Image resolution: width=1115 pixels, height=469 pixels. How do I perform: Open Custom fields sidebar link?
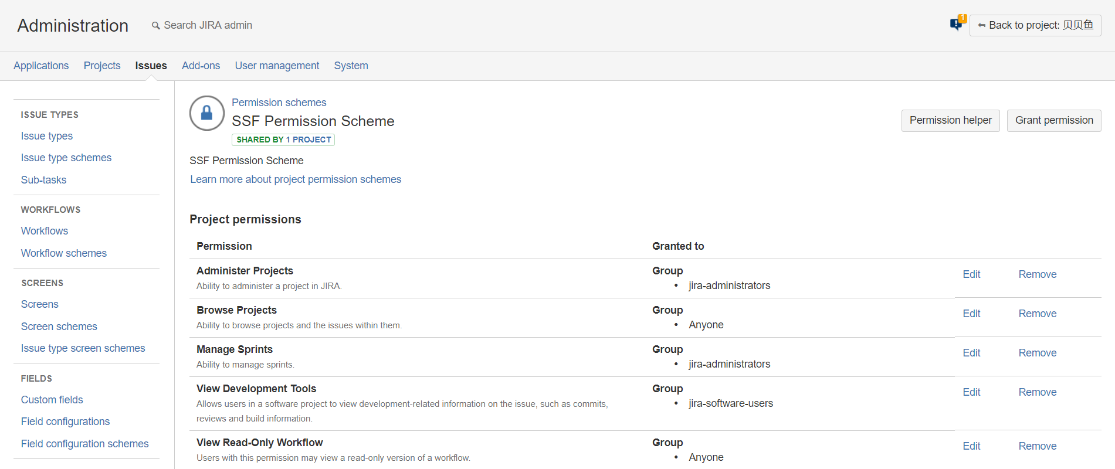(x=52, y=400)
